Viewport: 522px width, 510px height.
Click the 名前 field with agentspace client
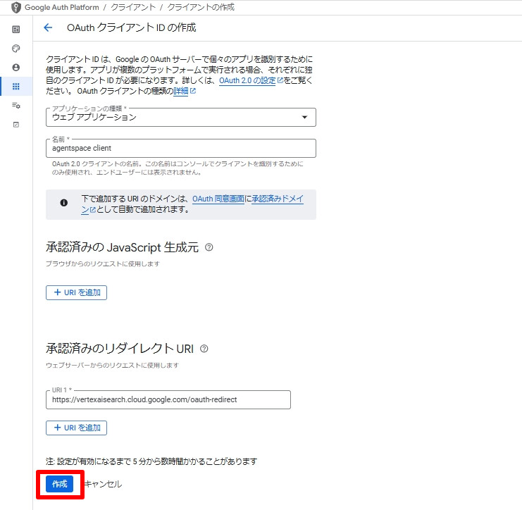[x=181, y=148]
